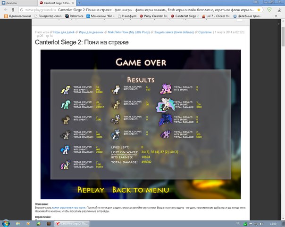Click the RU language indicator in tray
This screenshot has width=285, height=227.
pyautogui.click(x=238, y=223)
